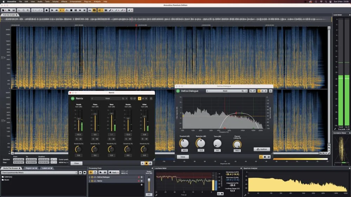
Task: Adjust the Processing Chain output level slider
Action: tap(149, 180)
